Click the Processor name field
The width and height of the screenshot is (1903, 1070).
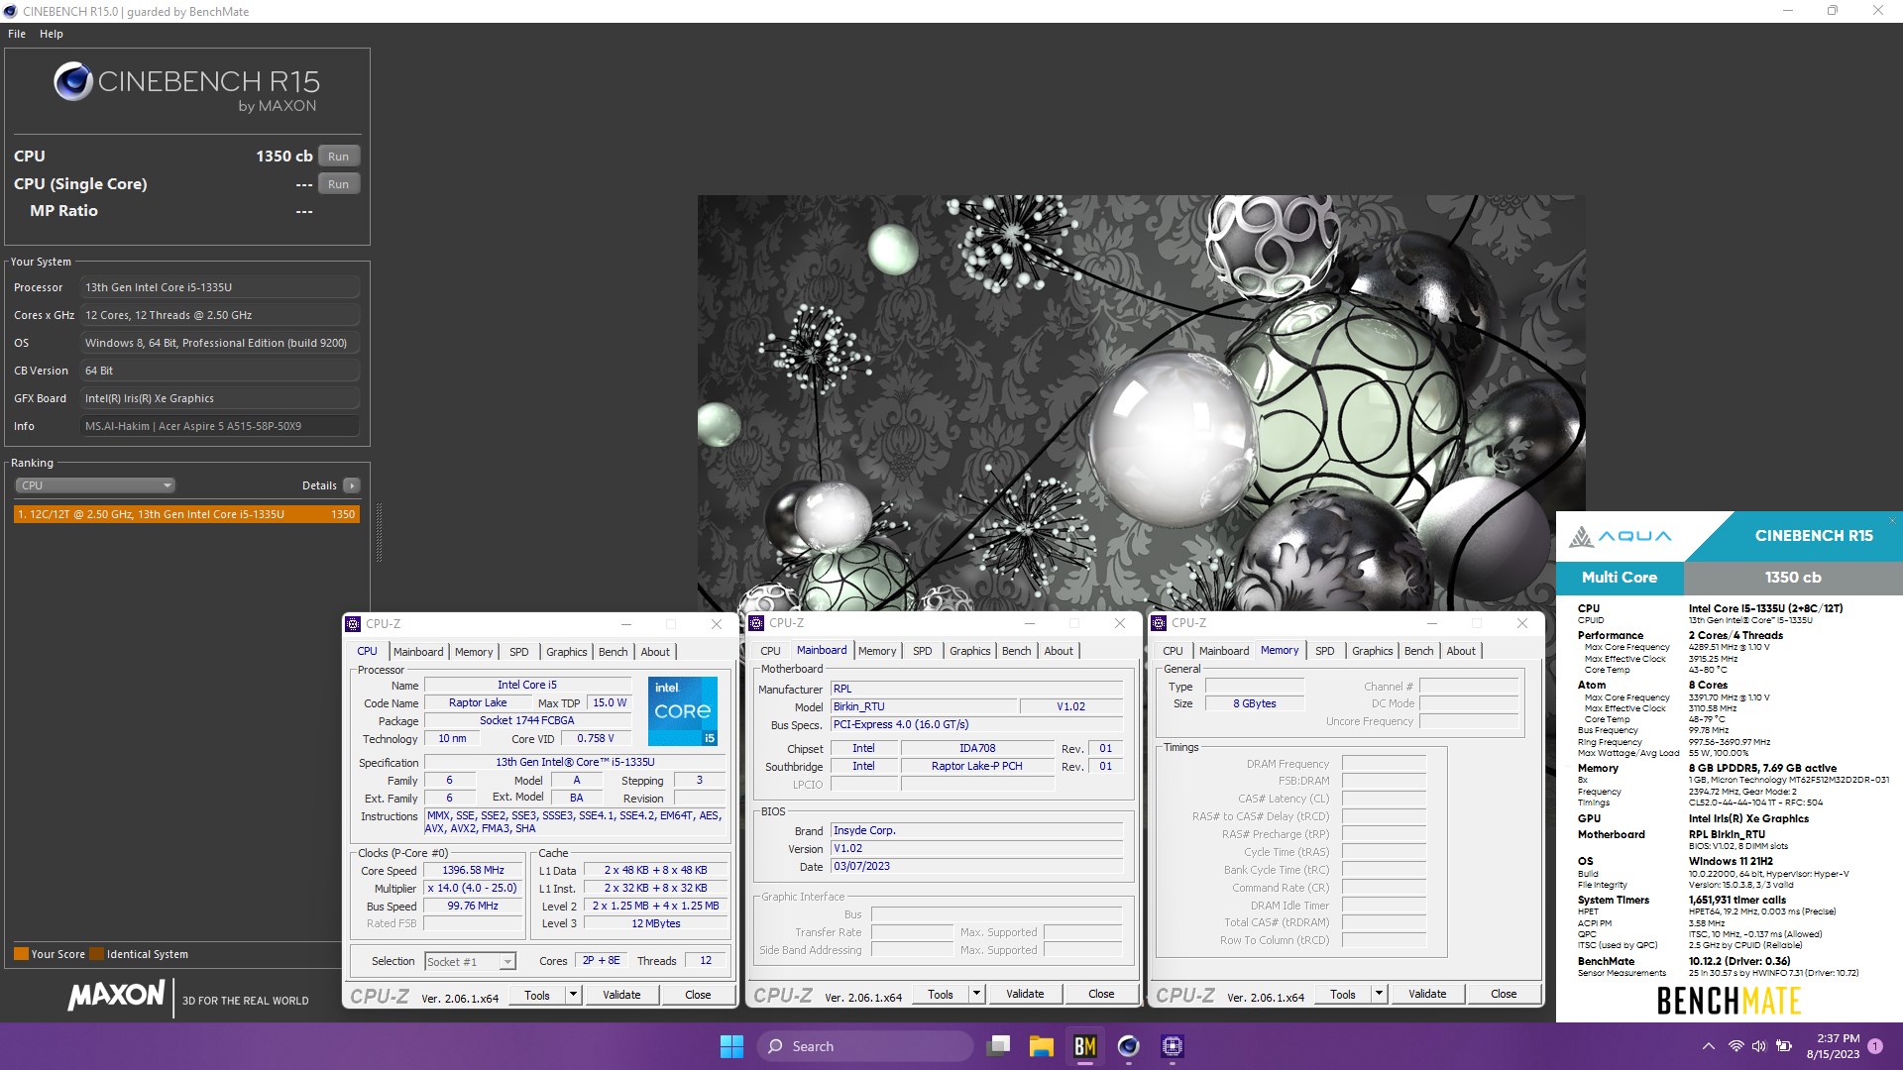tap(219, 287)
